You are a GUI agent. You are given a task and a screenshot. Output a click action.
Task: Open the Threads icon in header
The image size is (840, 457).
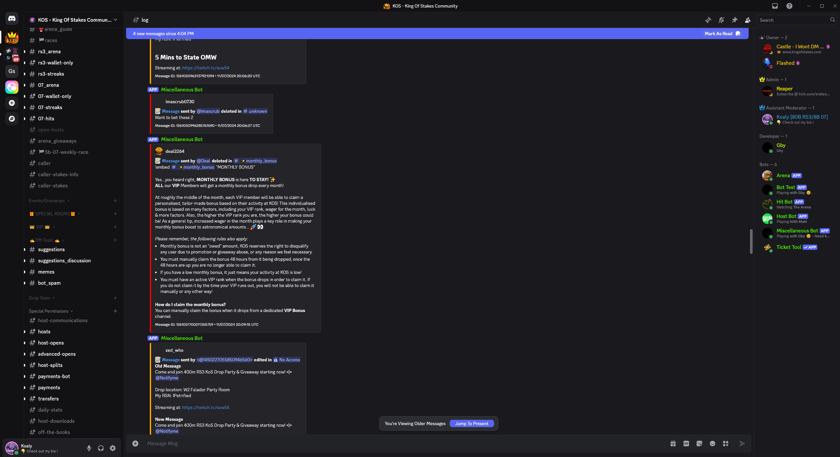click(x=708, y=20)
